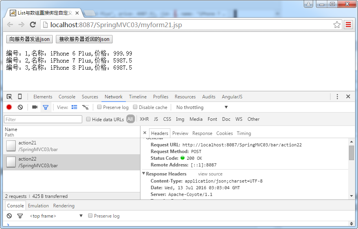The image size is (358, 229).
Task: Click the Chrome user profile icon
Action: click(308, 4)
